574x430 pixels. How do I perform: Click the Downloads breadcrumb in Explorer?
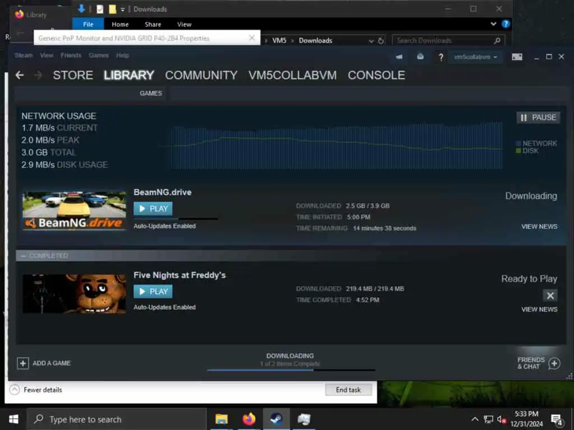point(315,40)
